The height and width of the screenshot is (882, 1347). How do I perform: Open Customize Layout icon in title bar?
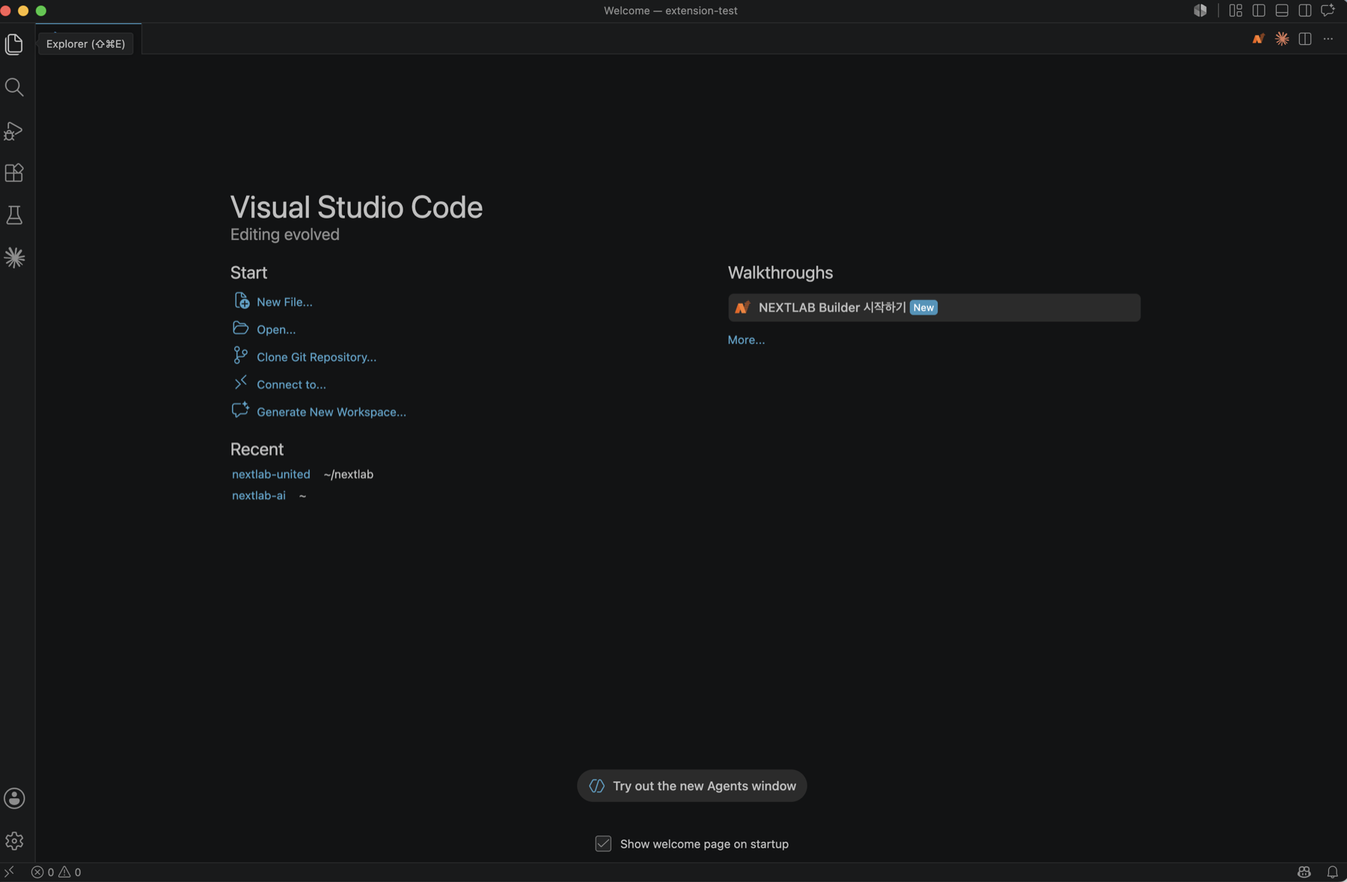1235,10
